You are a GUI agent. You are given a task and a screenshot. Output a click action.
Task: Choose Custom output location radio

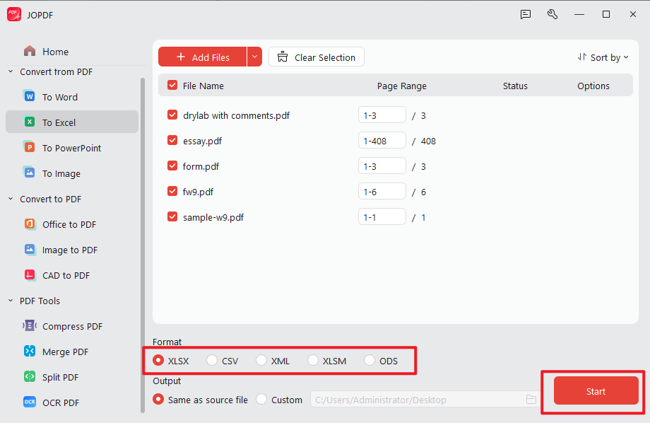point(261,400)
